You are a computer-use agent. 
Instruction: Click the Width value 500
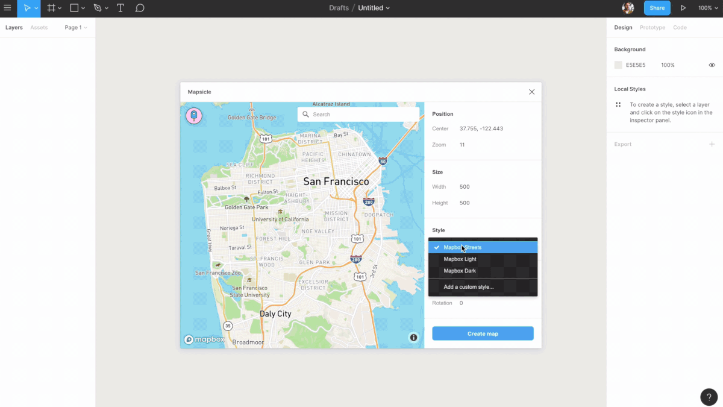click(465, 187)
